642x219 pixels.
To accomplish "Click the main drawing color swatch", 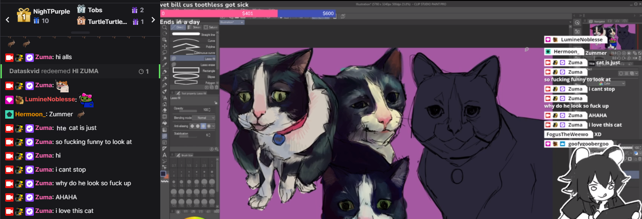I will [x=163, y=174].
